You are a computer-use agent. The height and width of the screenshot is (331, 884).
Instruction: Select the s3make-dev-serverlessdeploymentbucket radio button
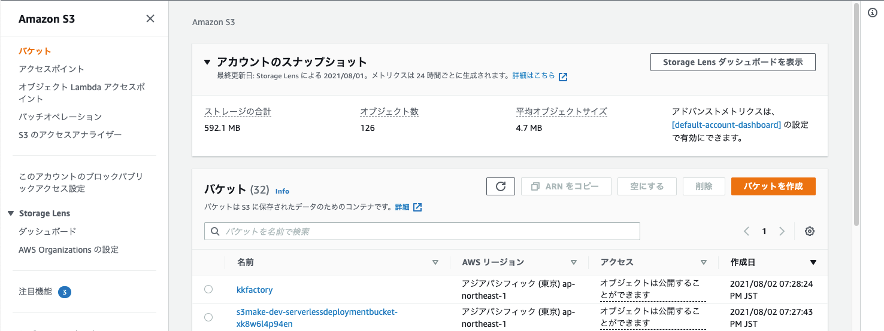208,317
